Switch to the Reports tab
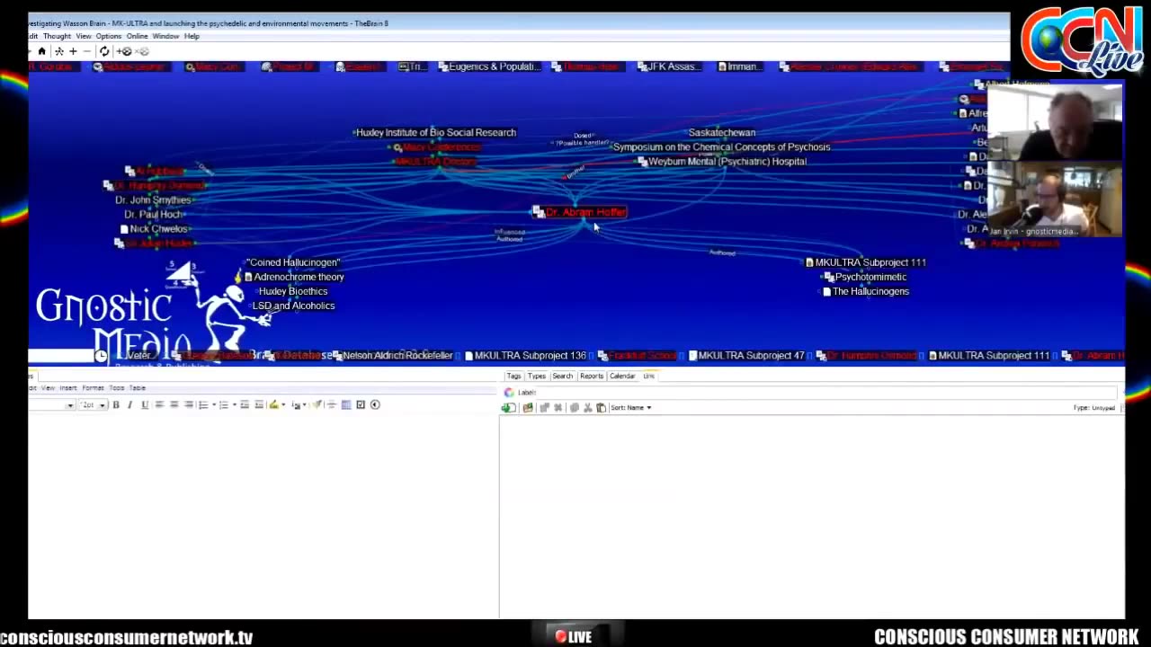 click(x=592, y=376)
